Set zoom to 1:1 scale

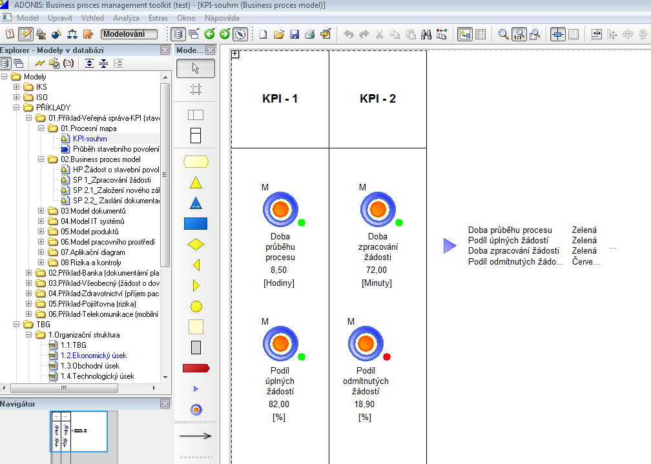tap(519, 34)
